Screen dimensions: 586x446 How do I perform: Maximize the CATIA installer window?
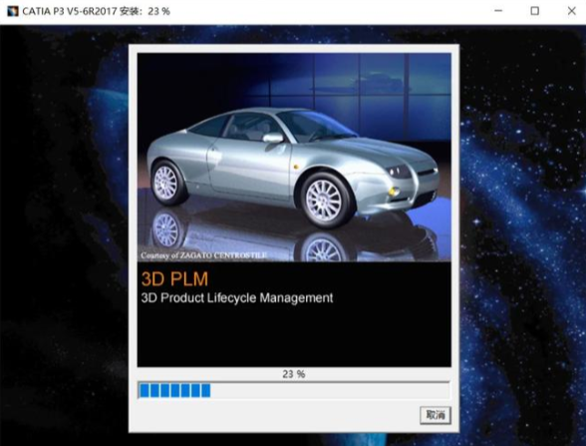(535, 11)
